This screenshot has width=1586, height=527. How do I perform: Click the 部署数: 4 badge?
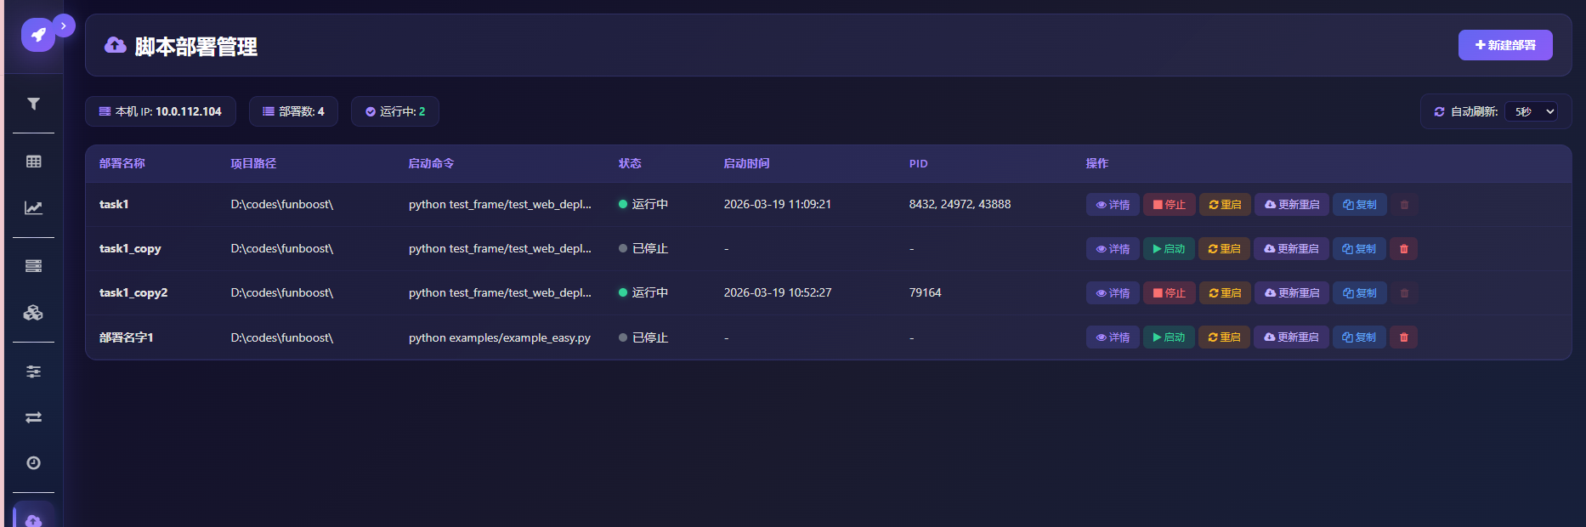293,111
